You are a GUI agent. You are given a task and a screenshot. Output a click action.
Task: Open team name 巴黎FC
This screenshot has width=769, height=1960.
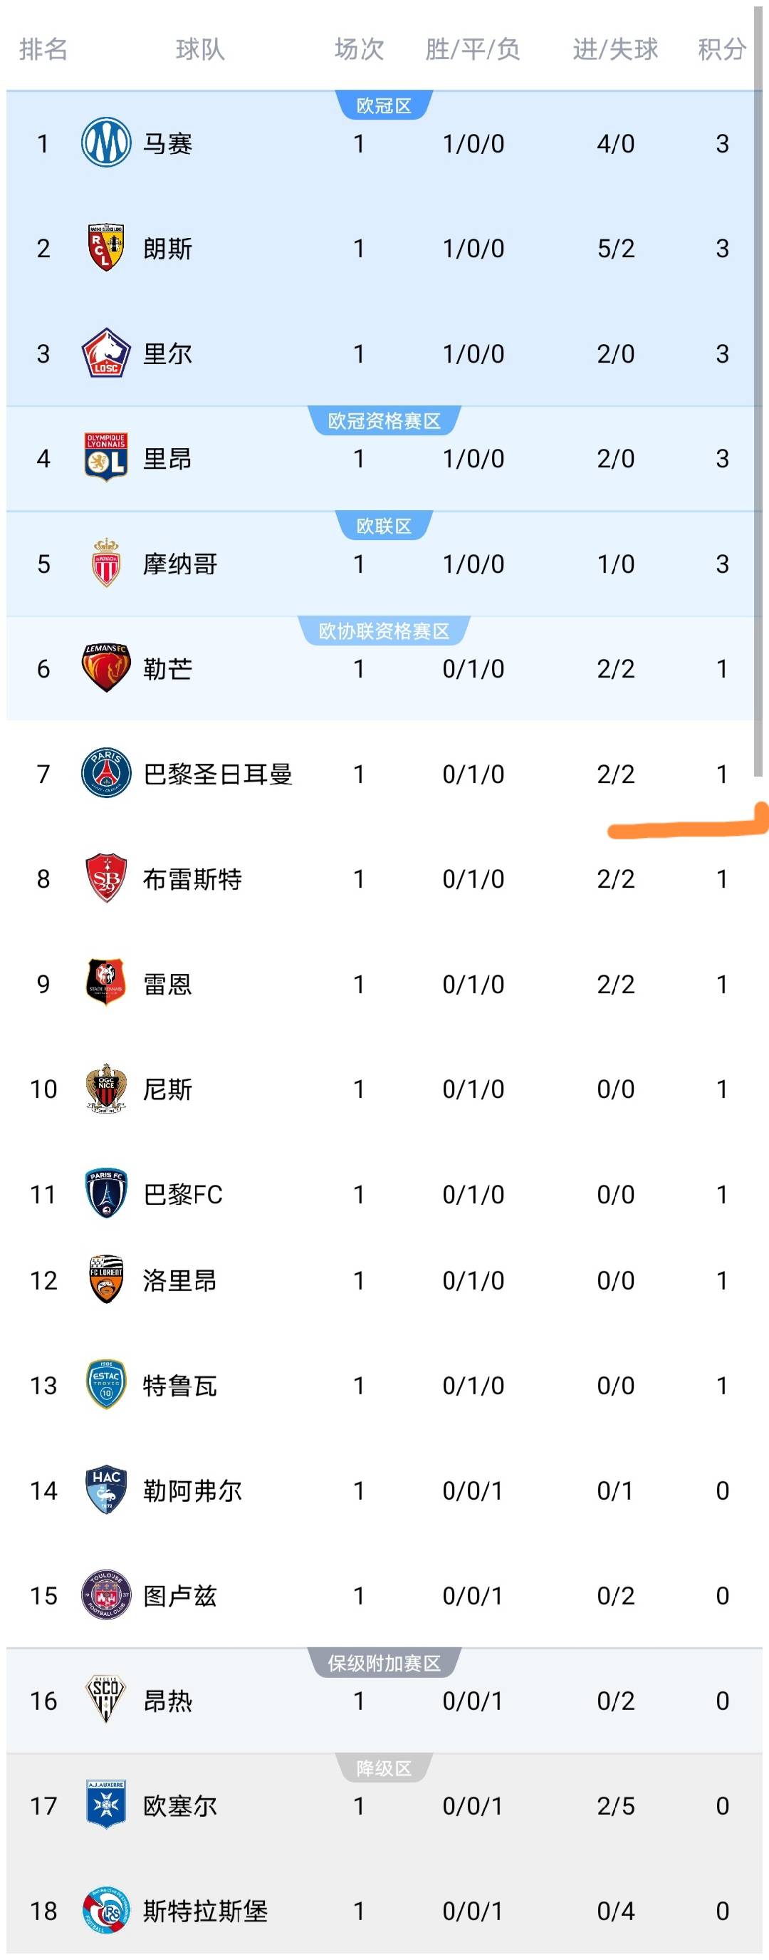click(x=182, y=1194)
